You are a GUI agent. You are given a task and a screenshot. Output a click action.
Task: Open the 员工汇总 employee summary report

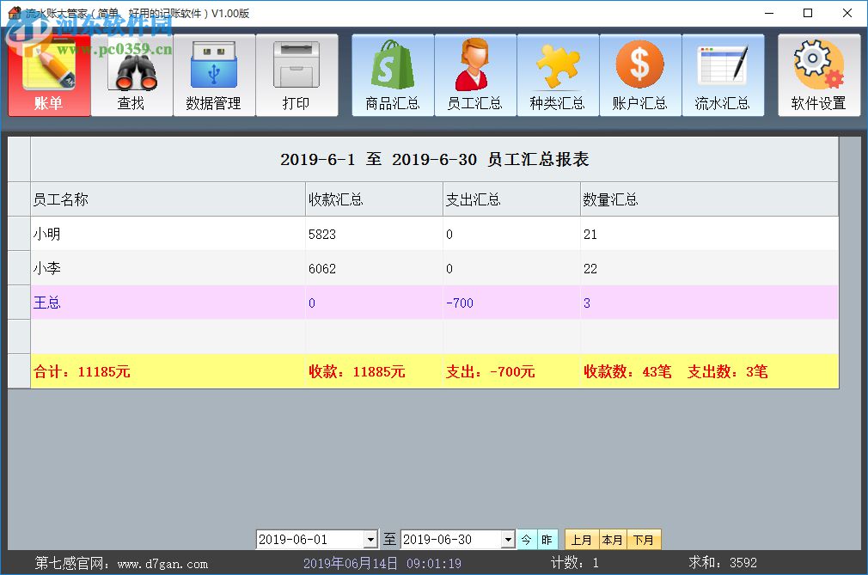coord(475,75)
